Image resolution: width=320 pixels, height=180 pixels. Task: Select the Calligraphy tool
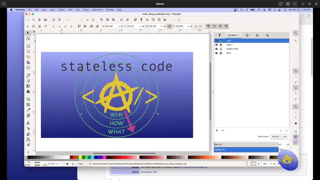pos(28,86)
